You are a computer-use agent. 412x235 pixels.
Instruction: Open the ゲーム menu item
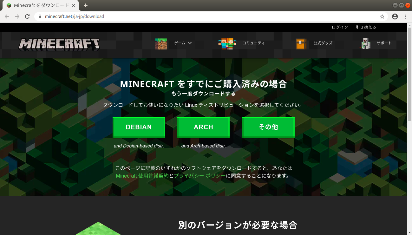180,43
